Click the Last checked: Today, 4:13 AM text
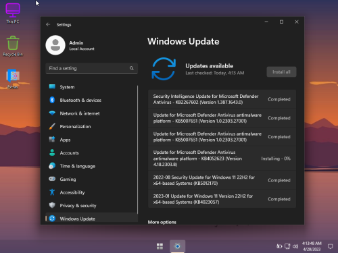The image size is (338, 253). (215, 73)
